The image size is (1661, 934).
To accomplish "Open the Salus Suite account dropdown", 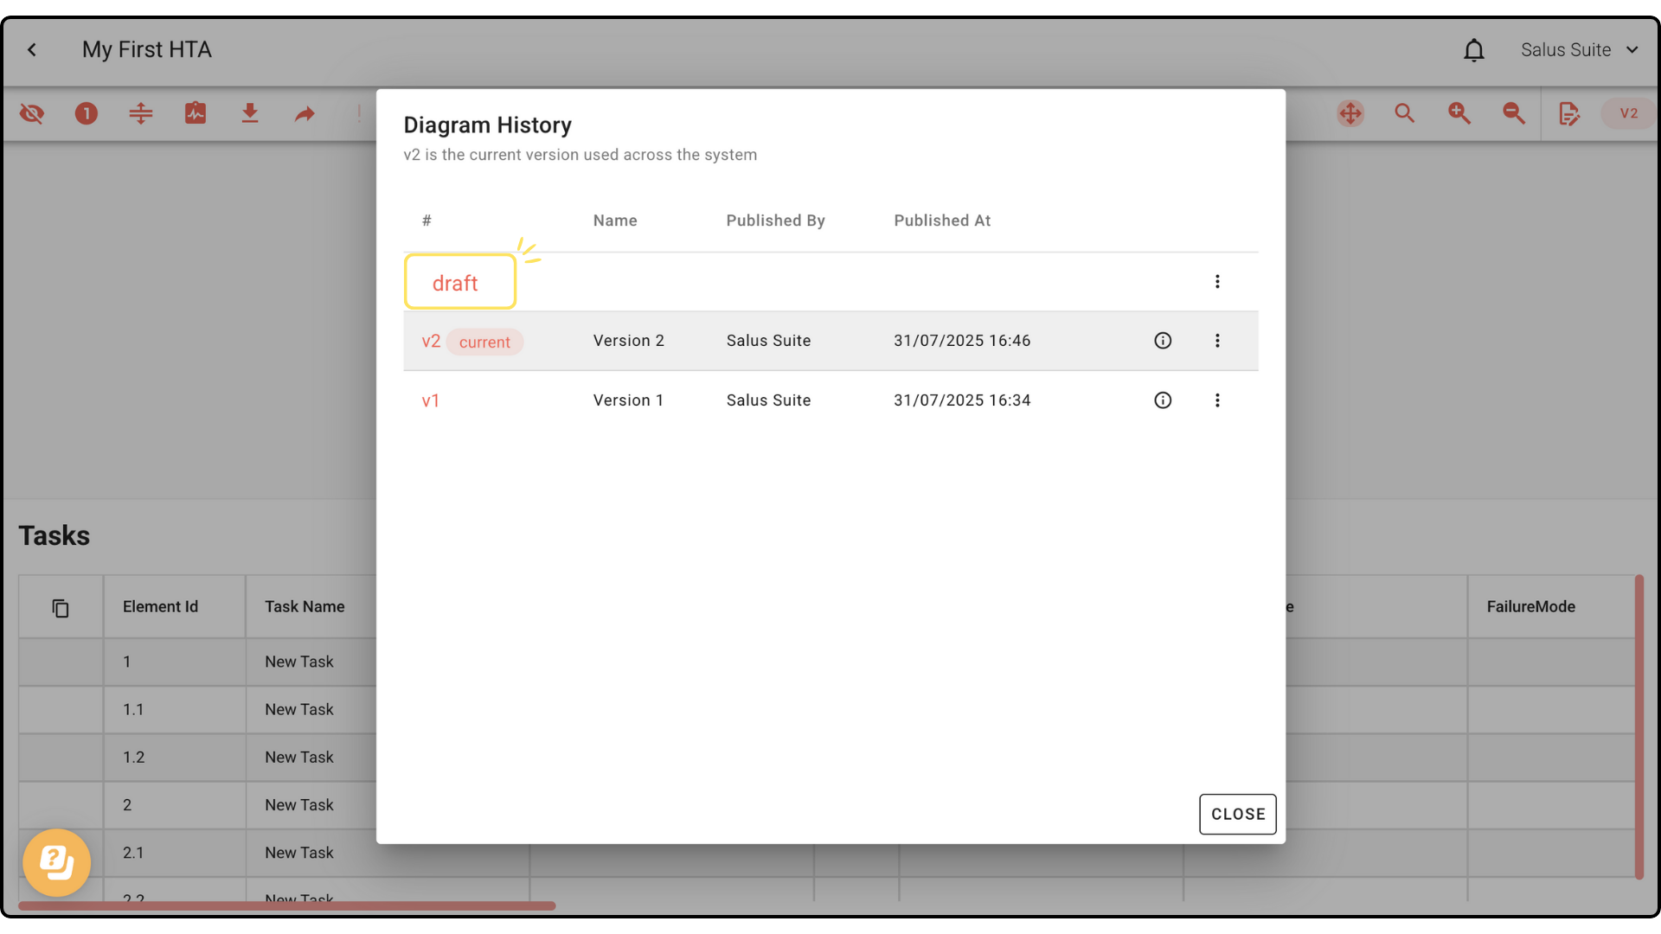I will click(1579, 50).
